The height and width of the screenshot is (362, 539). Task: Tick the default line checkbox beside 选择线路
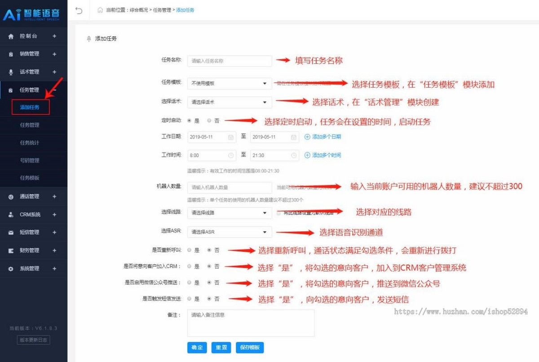point(278,213)
